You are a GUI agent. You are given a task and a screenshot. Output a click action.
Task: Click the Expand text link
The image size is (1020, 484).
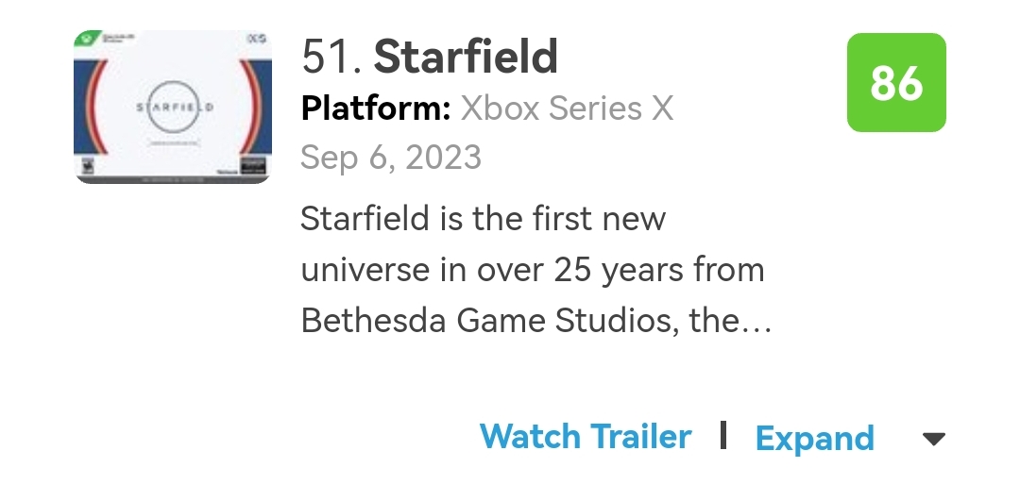tap(815, 438)
